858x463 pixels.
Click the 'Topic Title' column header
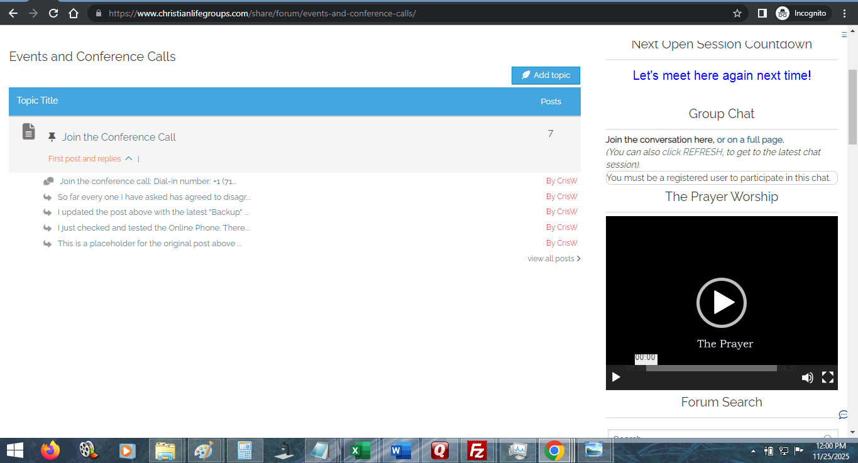pyautogui.click(x=38, y=101)
